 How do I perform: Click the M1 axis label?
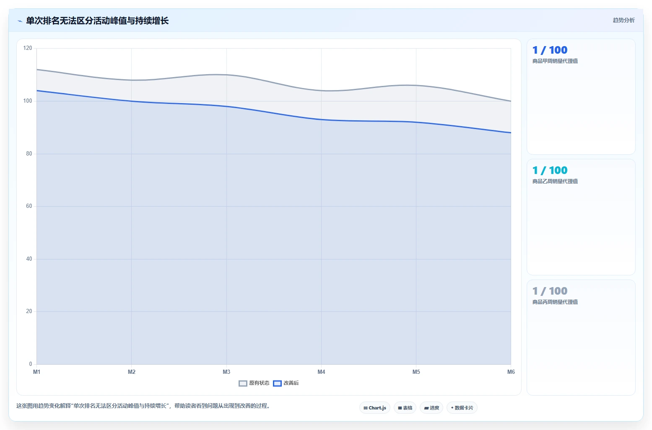tap(37, 372)
